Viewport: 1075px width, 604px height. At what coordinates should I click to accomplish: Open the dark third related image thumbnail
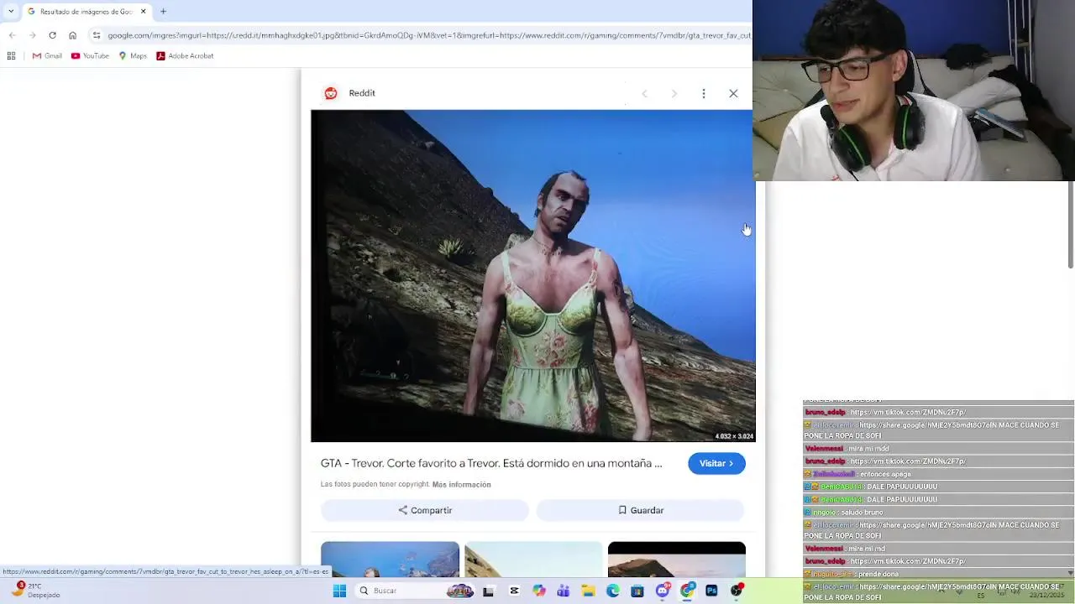(677, 560)
